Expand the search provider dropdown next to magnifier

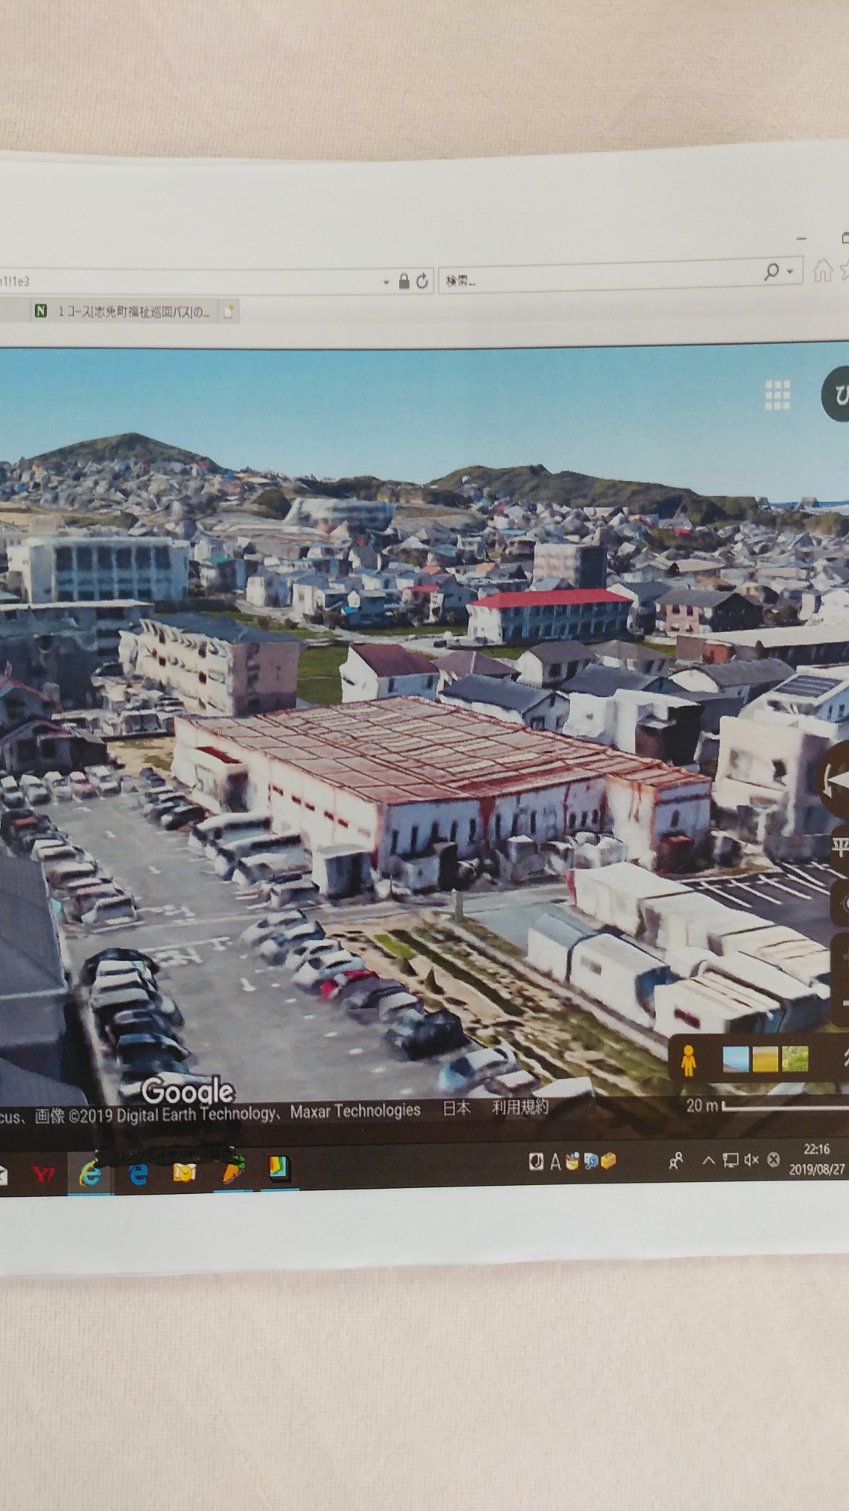point(790,271)
